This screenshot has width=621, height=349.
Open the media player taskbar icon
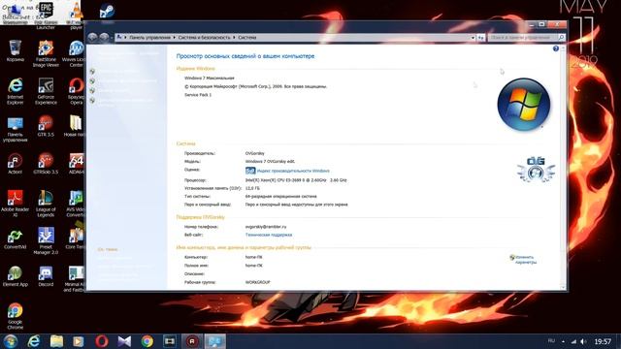click(79, 341)
